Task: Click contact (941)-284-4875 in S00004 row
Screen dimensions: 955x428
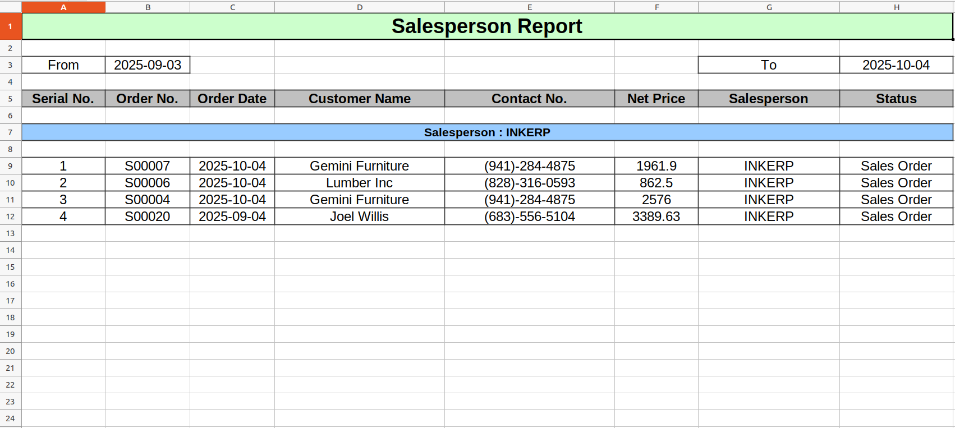Action: [530, 200]
